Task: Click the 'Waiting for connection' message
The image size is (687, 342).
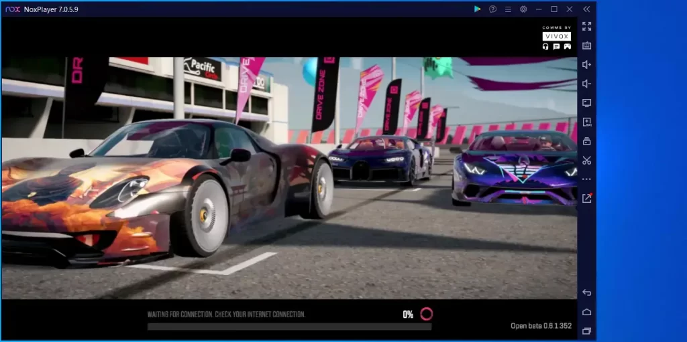Action: click(x=226, y=315)
